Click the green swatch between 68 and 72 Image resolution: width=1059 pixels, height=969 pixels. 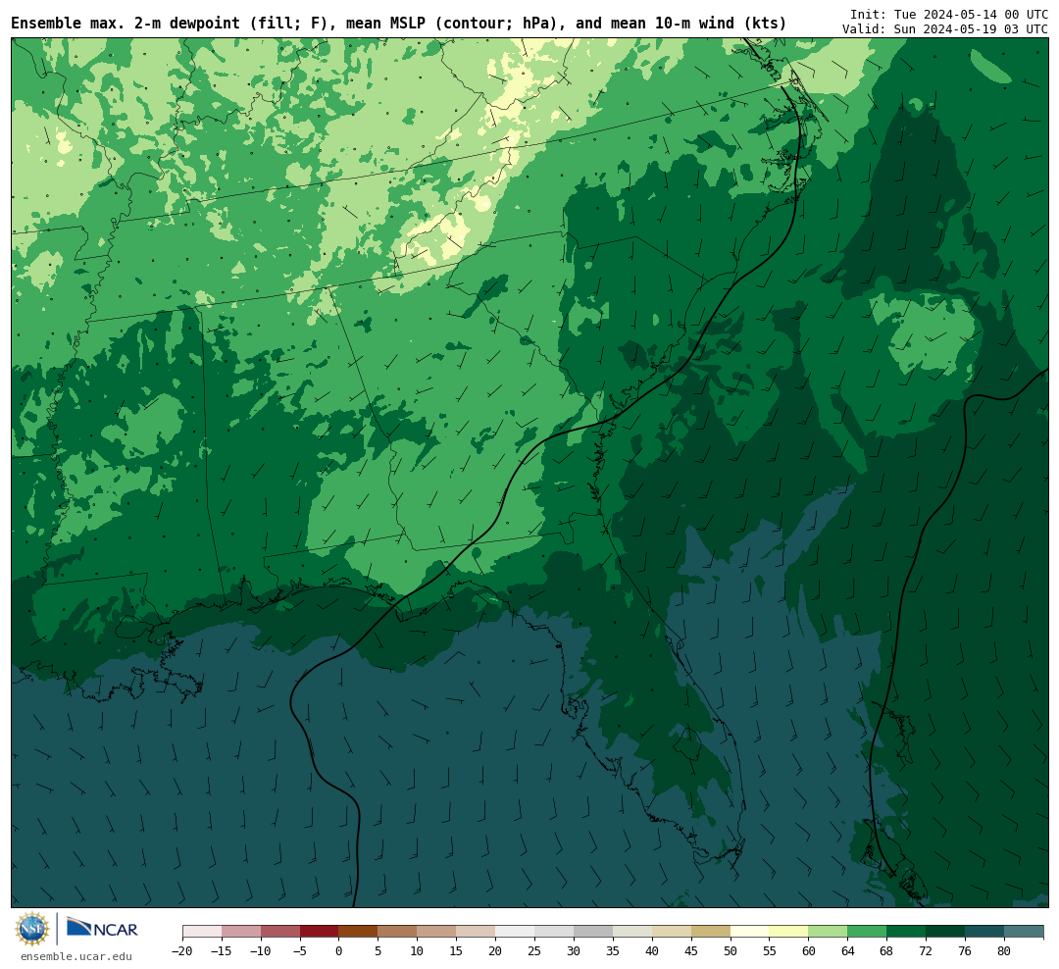click(x=907, y=932)
